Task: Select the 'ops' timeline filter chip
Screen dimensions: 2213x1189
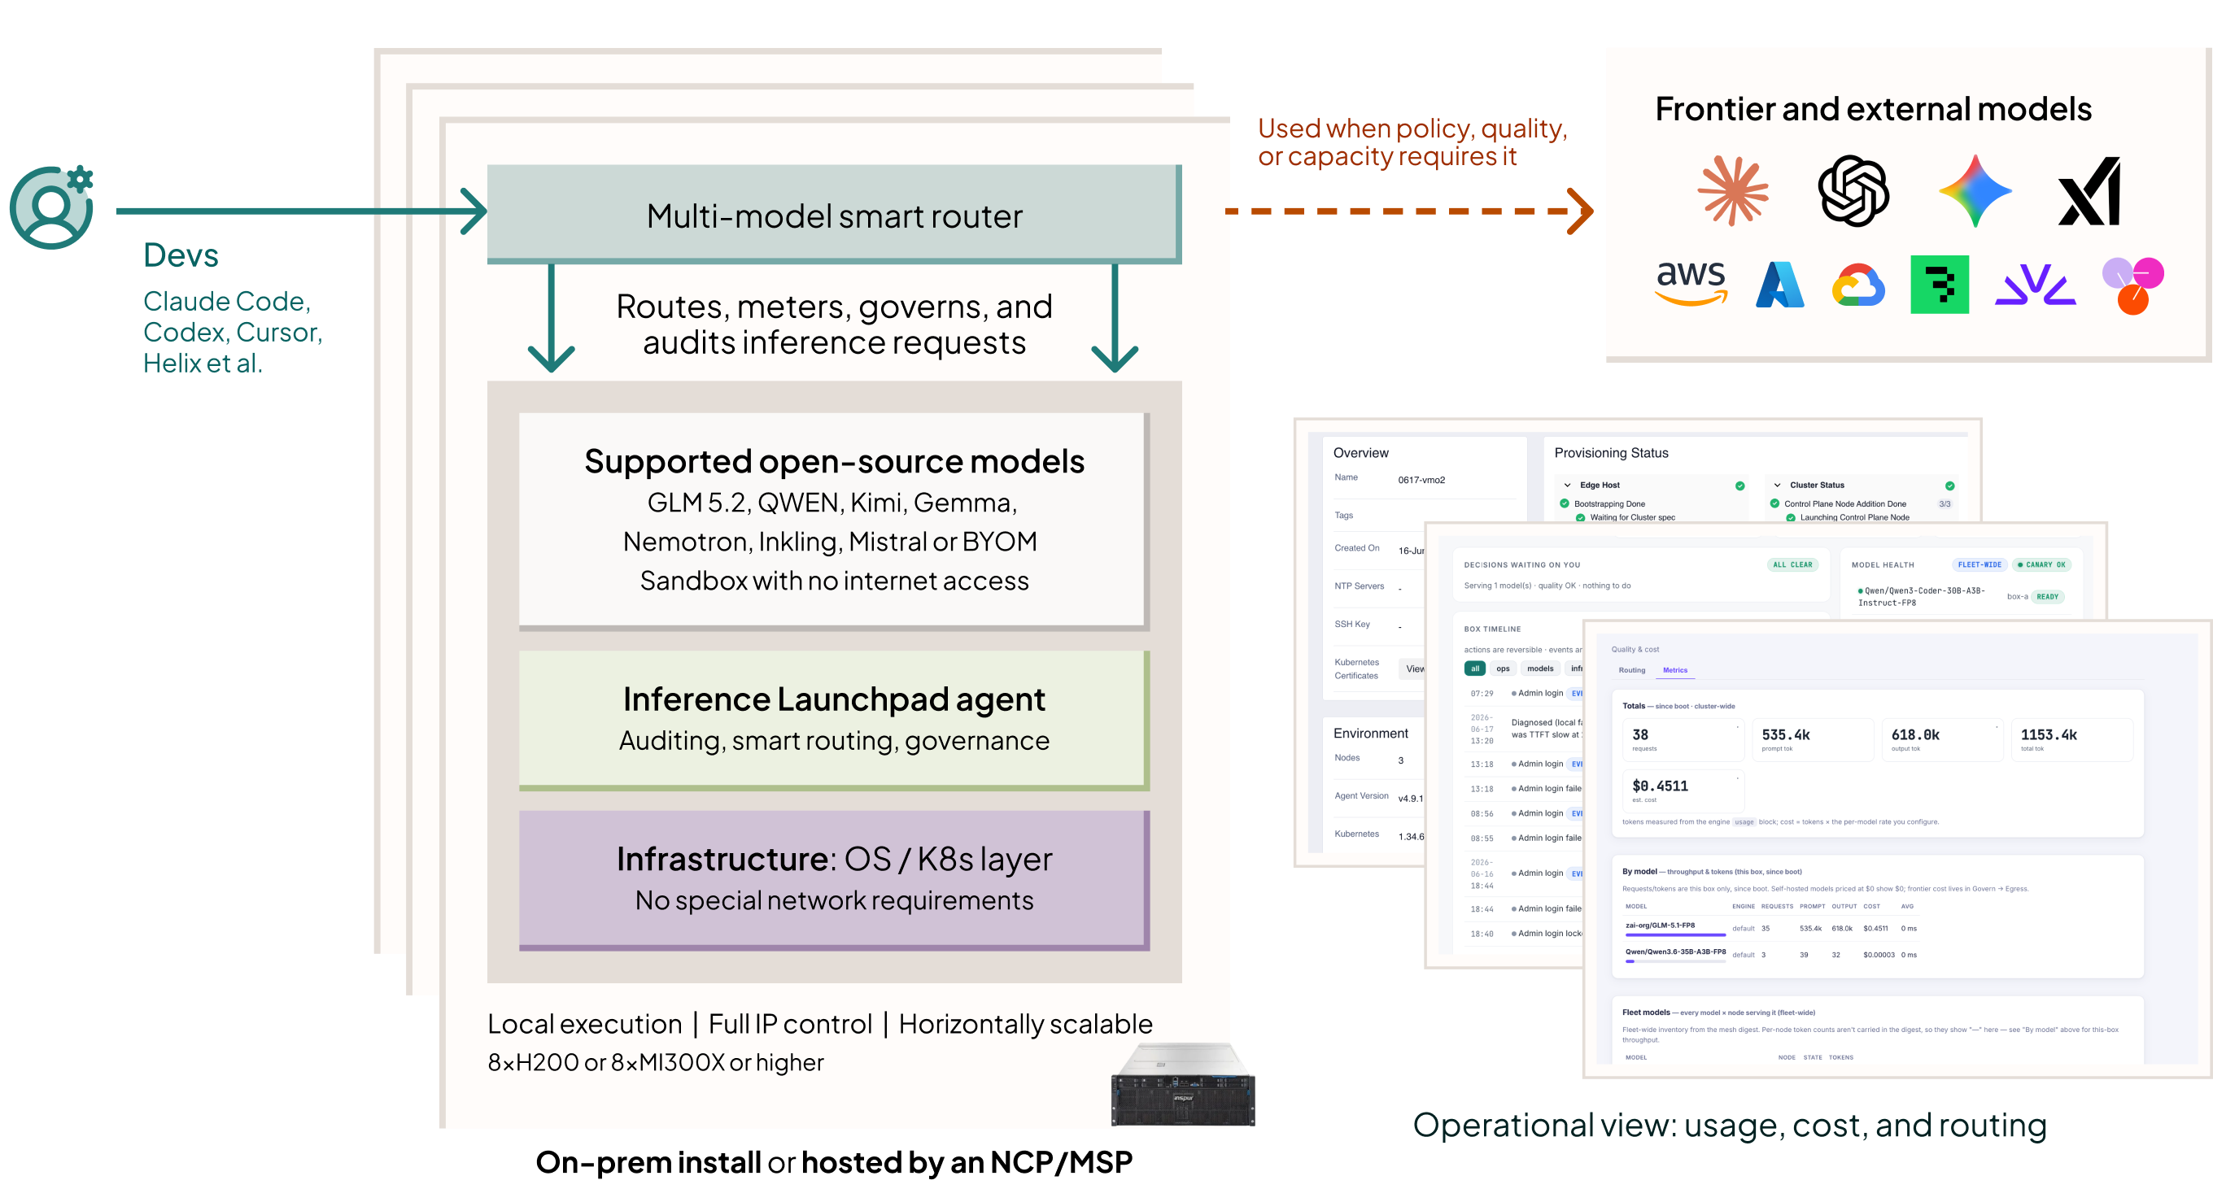Action: pos(1503,669)
